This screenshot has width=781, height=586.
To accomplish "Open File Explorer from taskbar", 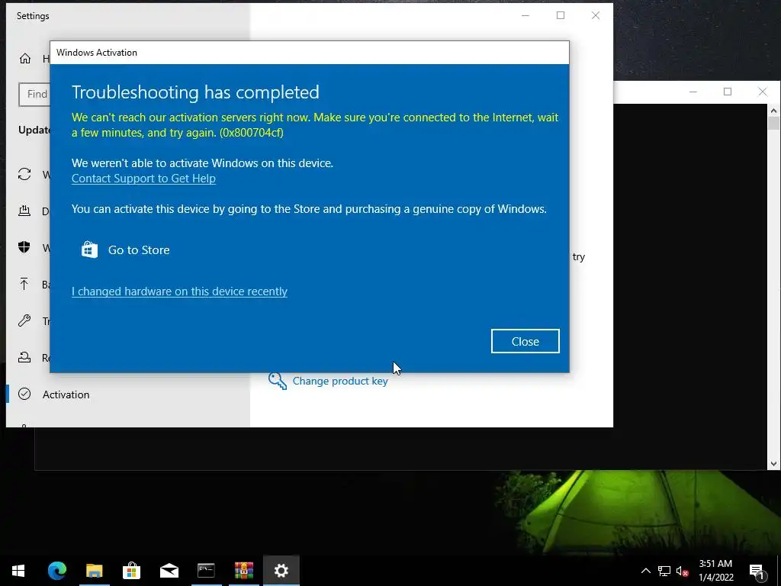I will pyautogui.click(x=94, y=571).
